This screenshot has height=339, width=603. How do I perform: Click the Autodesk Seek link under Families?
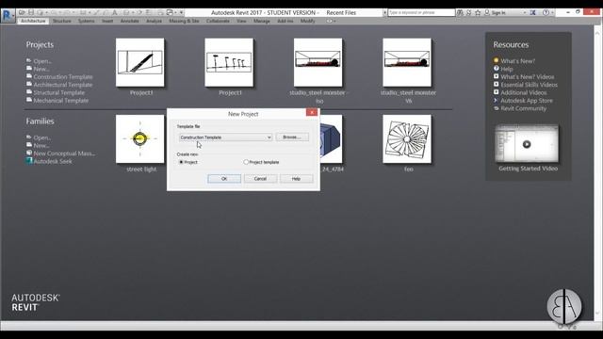point(53,161)
